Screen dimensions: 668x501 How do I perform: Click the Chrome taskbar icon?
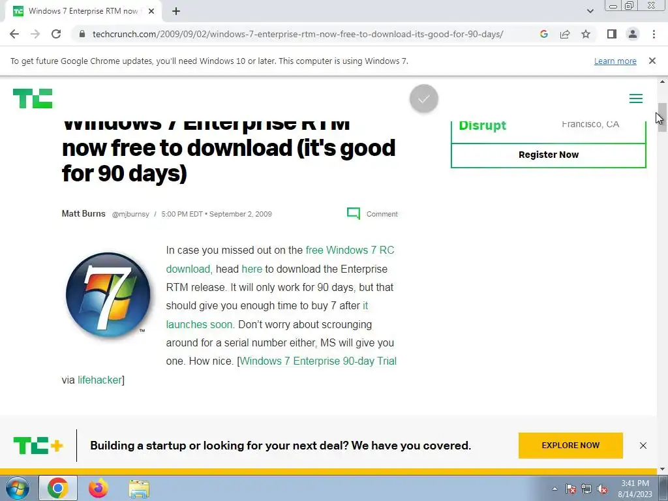[x=58, y=488]
